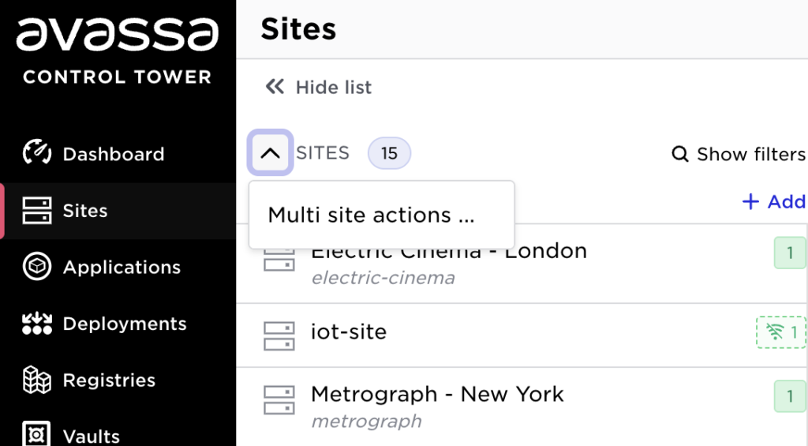Viewport: 808px width, 446px height.
Task: Click the green 1 badge on Electric Cinema
Action: [x=790, y=253]
